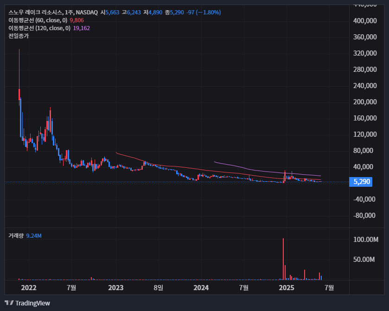The height and width of the screenshot is (311, 389).
Task: Click the 2023 label on the time axis
Action: (116, 288)
